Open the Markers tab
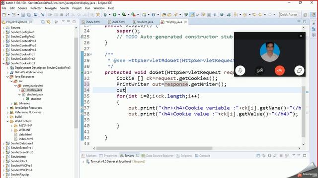The width and height of the screenshot is (318, 178). point(89,156)
